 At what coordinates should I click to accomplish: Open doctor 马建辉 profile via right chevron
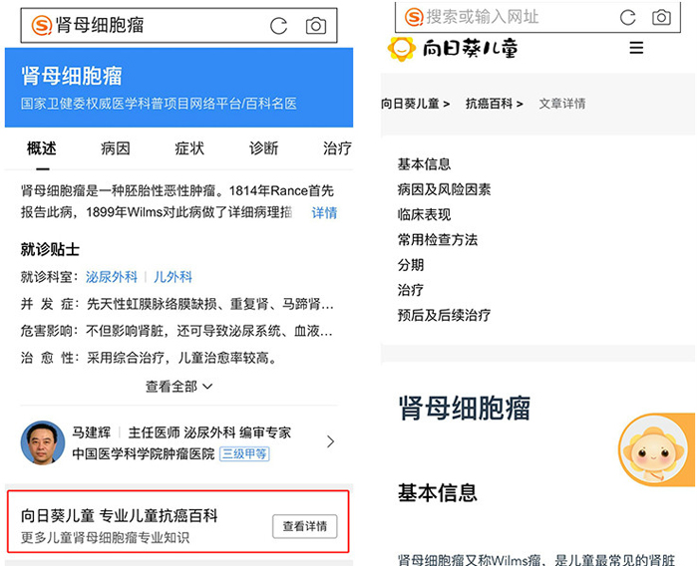click(331, 442)
